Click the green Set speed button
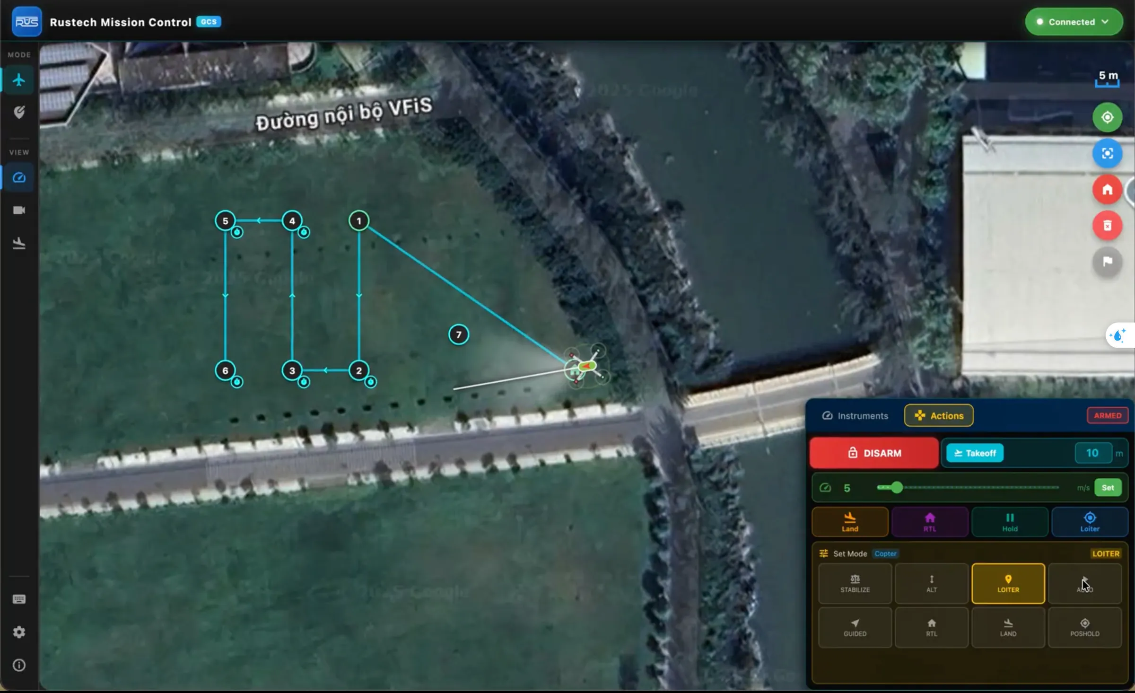This screenshot has height=693, width=1135. coord(1108,487)
